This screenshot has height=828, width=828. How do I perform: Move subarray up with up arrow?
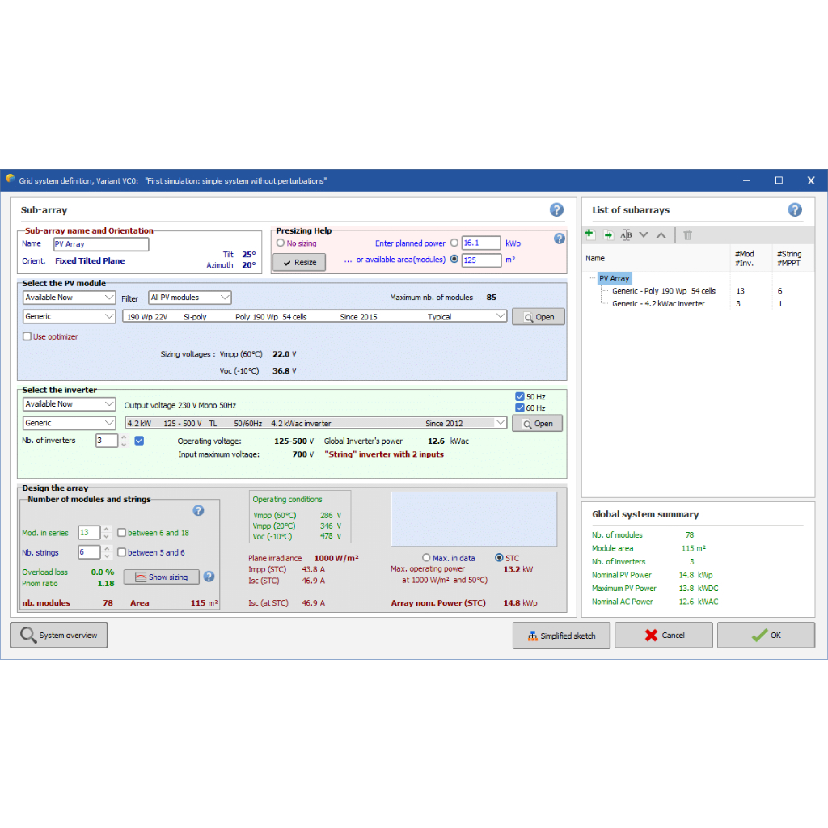[661, 234]
